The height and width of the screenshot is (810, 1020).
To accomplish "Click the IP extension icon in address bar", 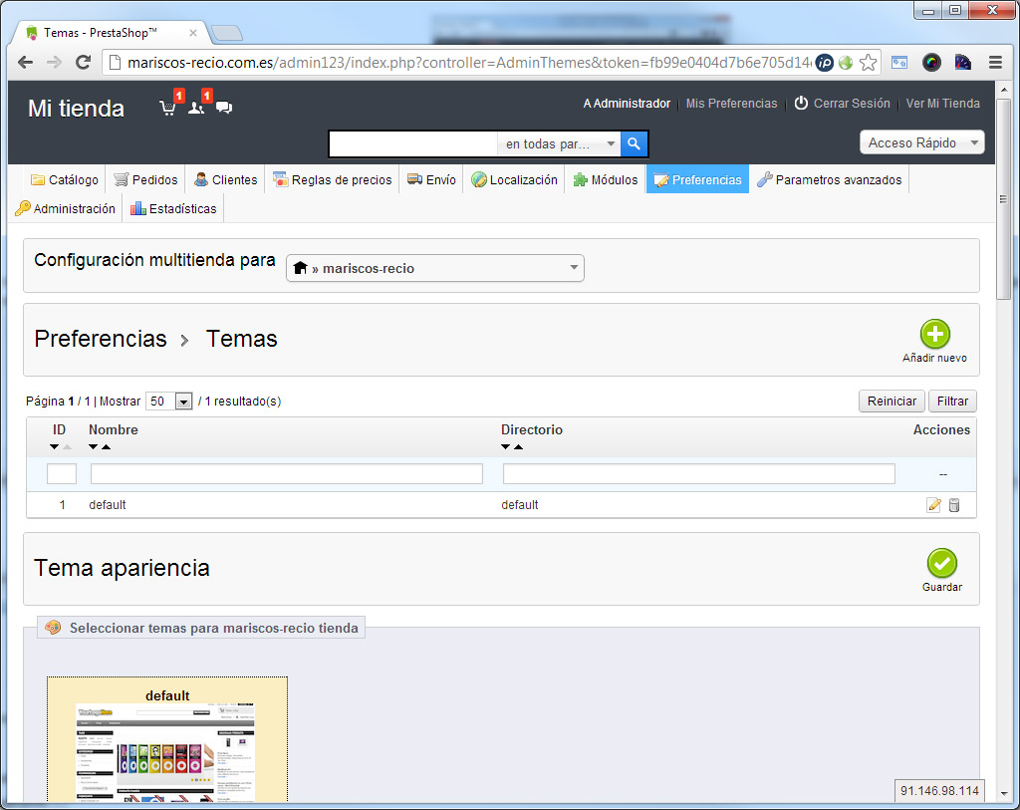I will pos(824,63).
